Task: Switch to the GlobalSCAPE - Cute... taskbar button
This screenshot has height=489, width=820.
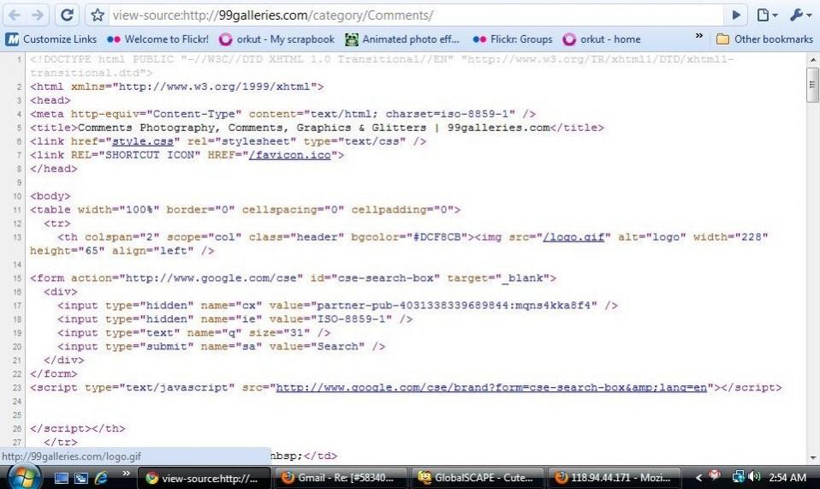Action: [x=478, y=478]
